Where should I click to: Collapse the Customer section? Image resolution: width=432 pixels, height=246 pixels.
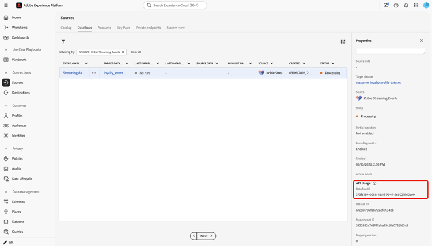tap(6, 106)
